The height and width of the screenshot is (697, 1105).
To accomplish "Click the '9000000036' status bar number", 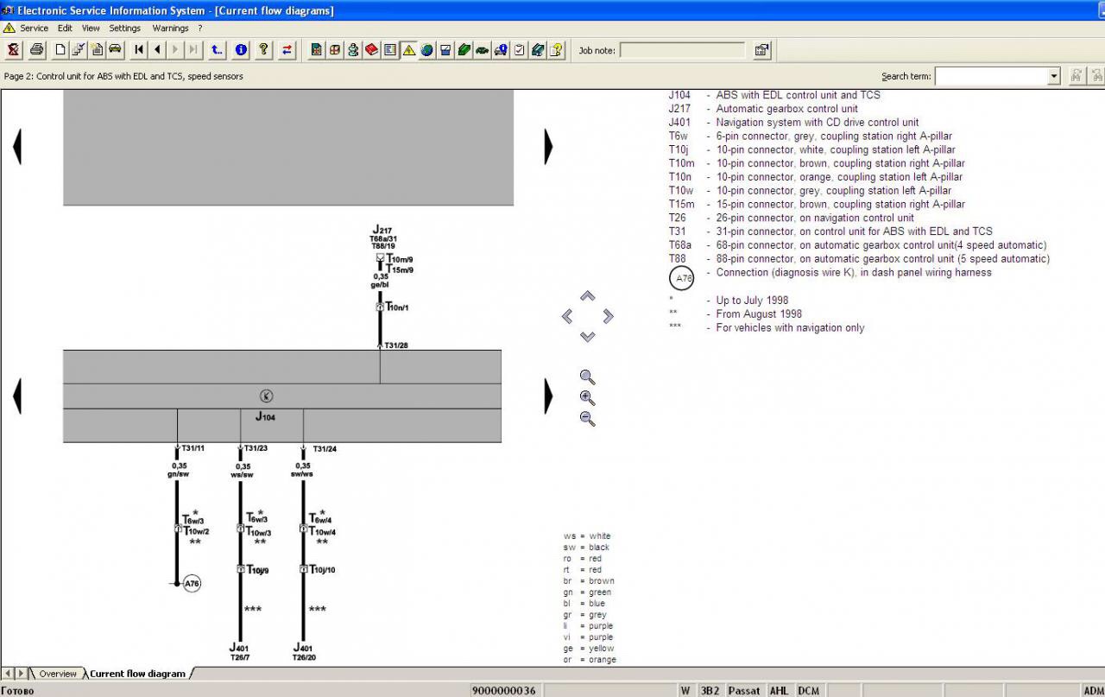I will [505, 690].
